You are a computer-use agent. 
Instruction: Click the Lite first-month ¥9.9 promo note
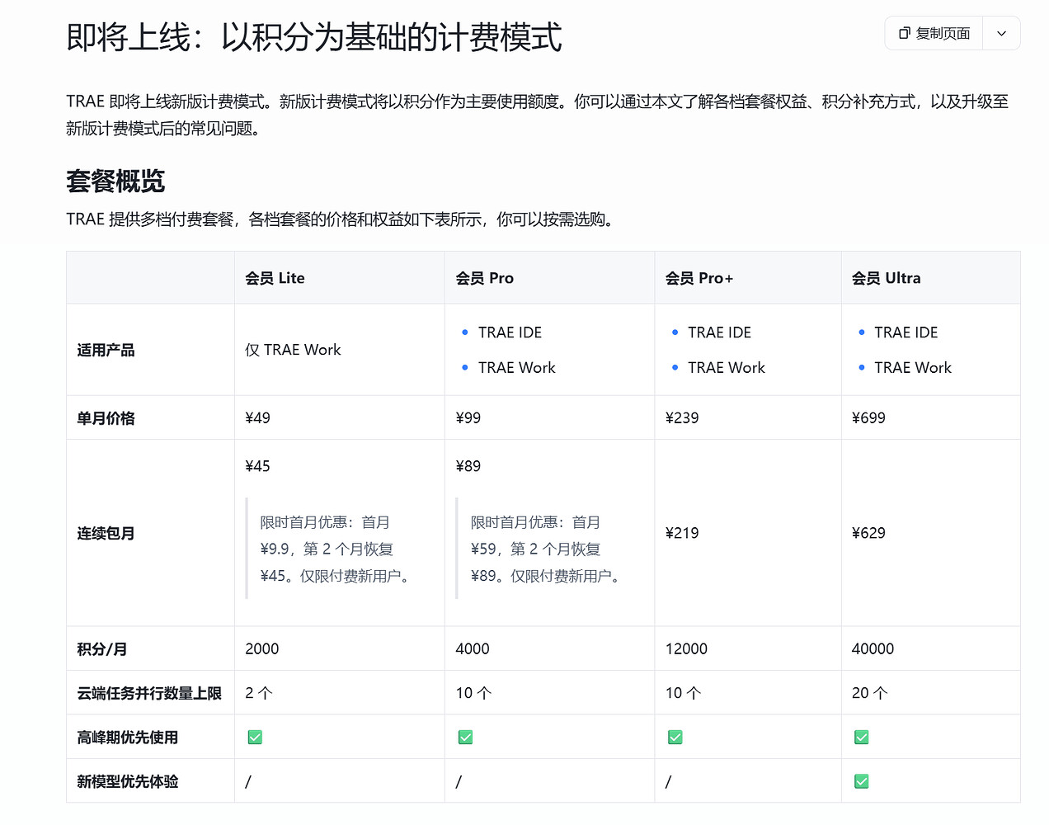(x=335, y=549)
